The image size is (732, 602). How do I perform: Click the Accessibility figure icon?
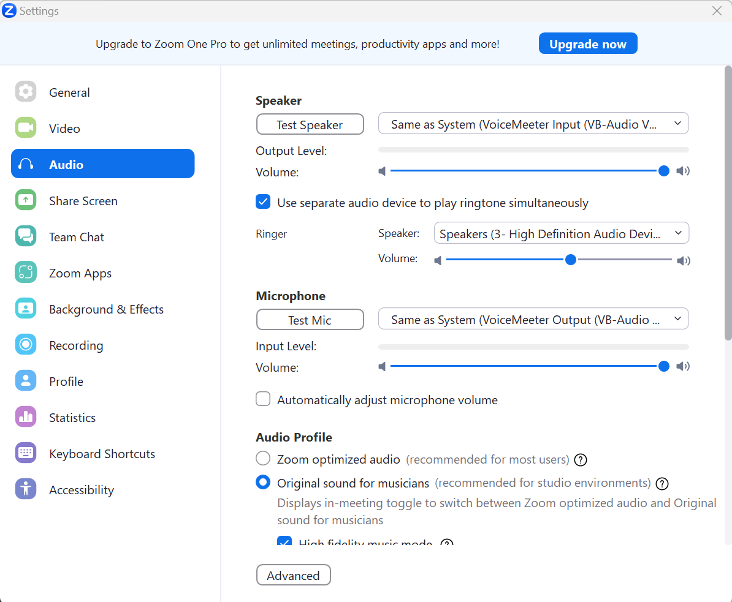pyautogui.click(x=26, y=489)
